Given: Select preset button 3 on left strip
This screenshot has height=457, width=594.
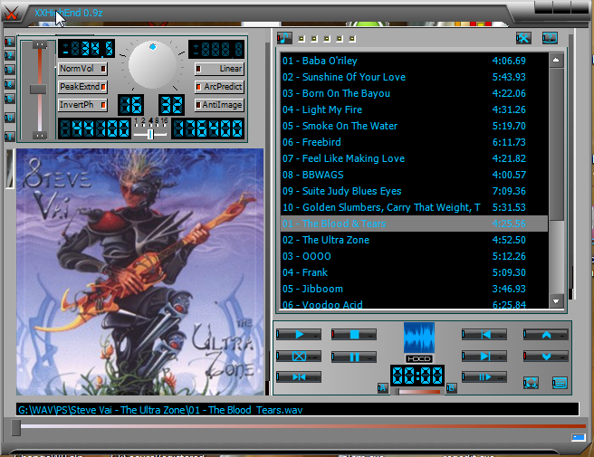Looking at the screenshot, I should (9, 70).
